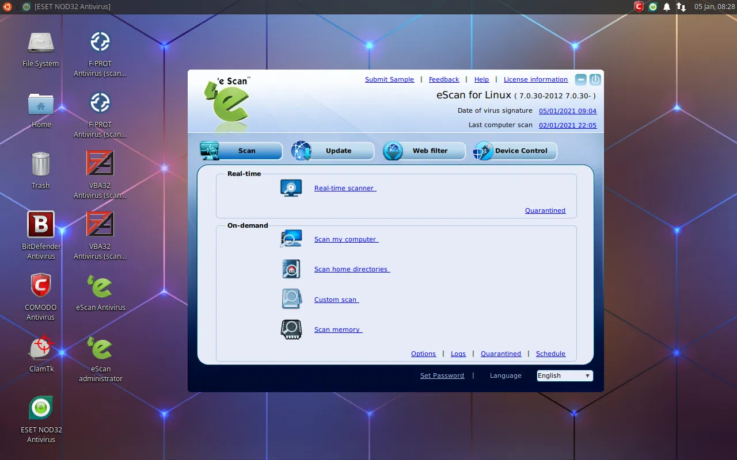Select the Home folder desktop icon
The image size is (737, 460).
pos(41,110)
